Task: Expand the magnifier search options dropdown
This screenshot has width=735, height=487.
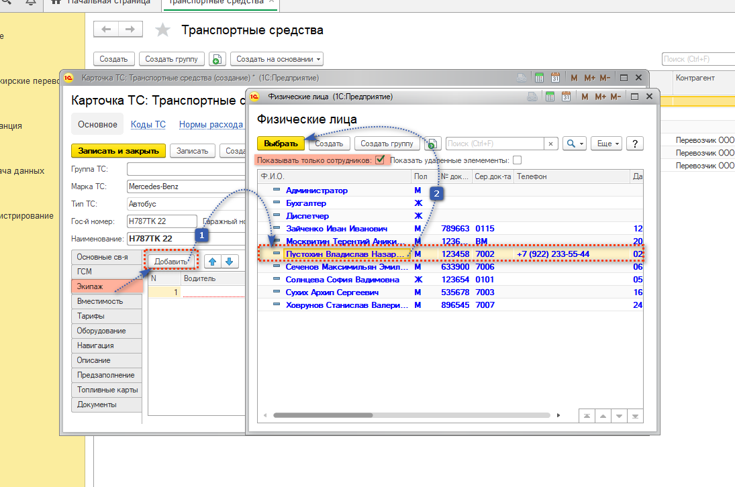Action: pyautogui.click(x=575, y=144)
